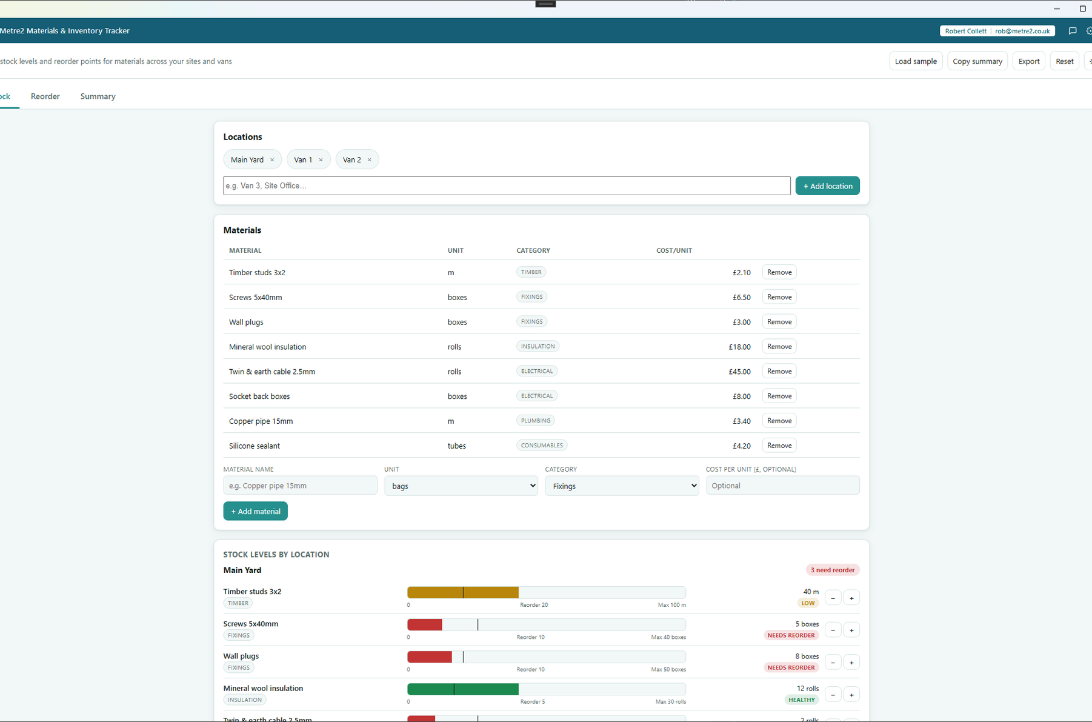Remove the Van 2 location chip
Screen dimensions: 1092x722
tap(369, 160)
